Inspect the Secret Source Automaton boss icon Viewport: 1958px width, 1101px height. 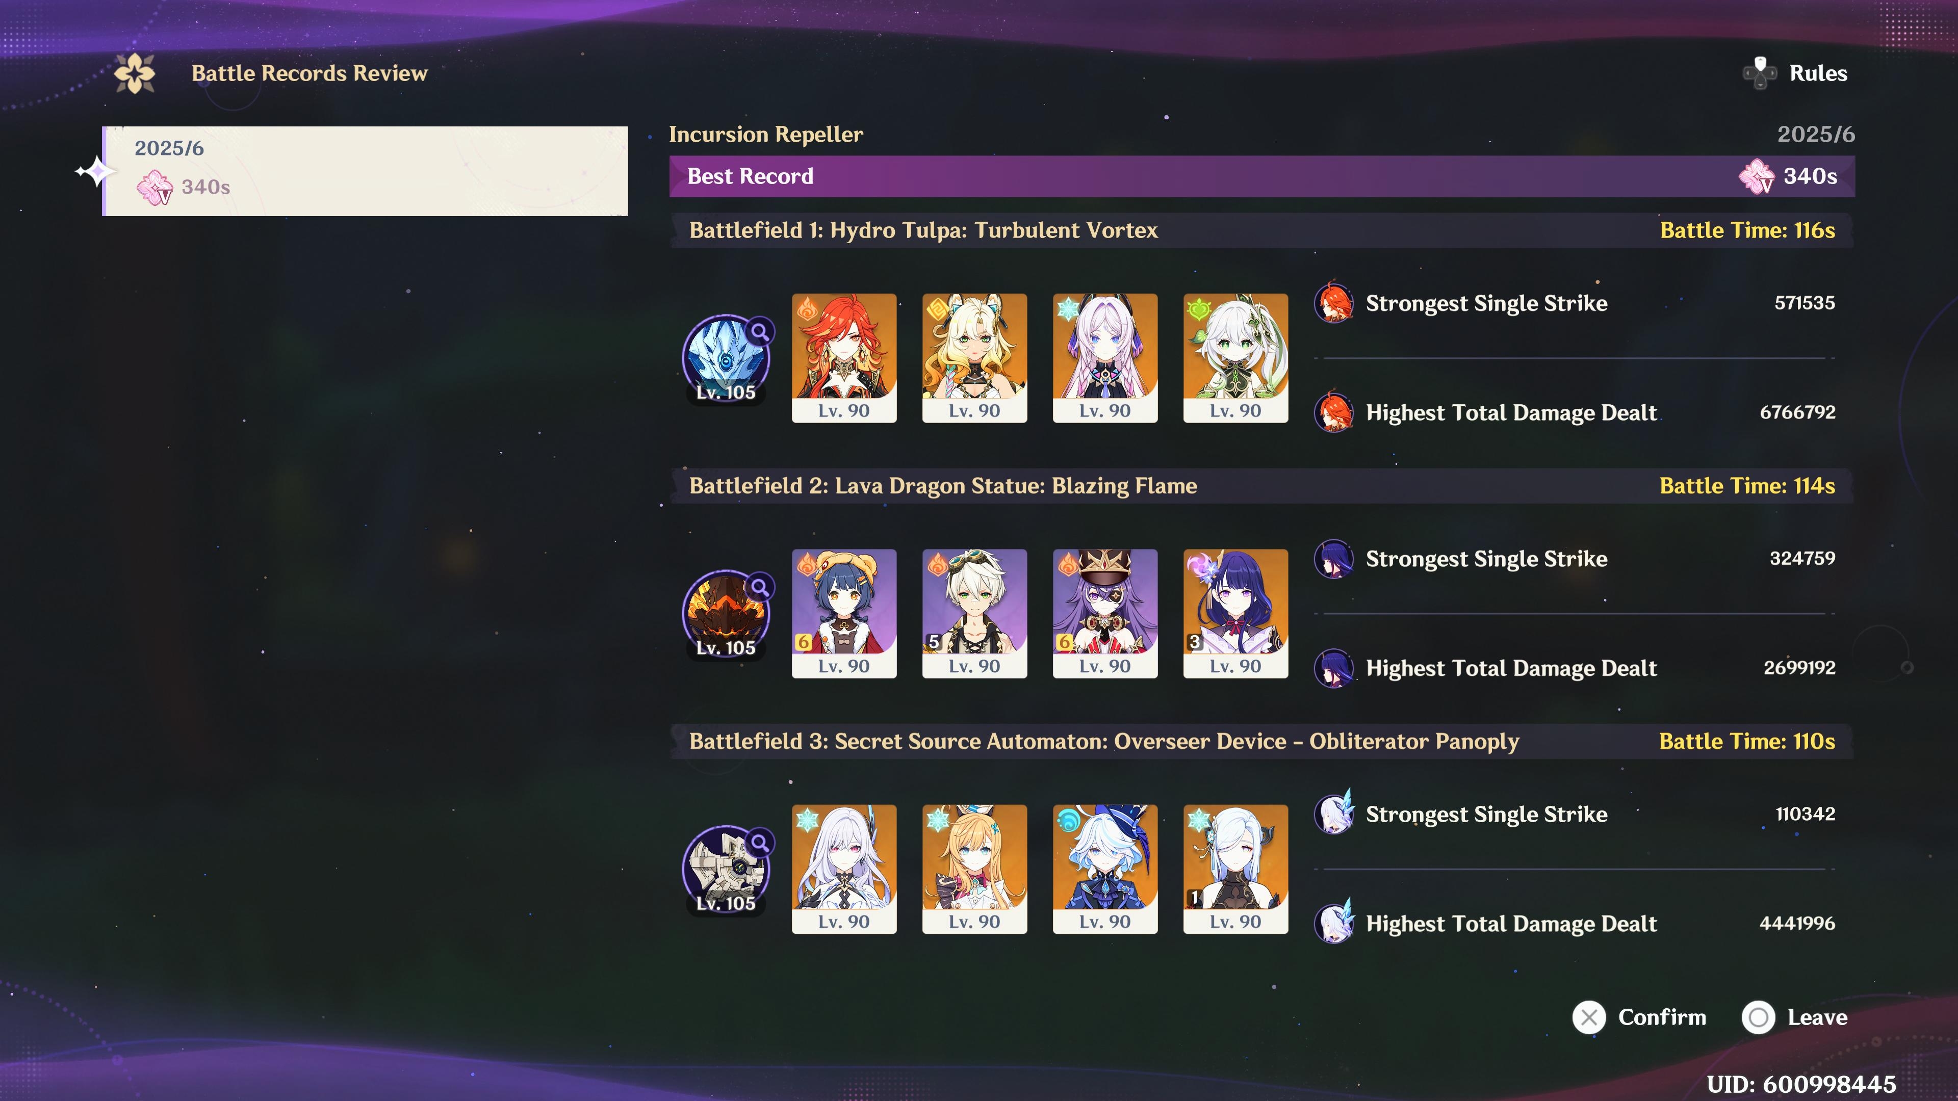(726, 869)
